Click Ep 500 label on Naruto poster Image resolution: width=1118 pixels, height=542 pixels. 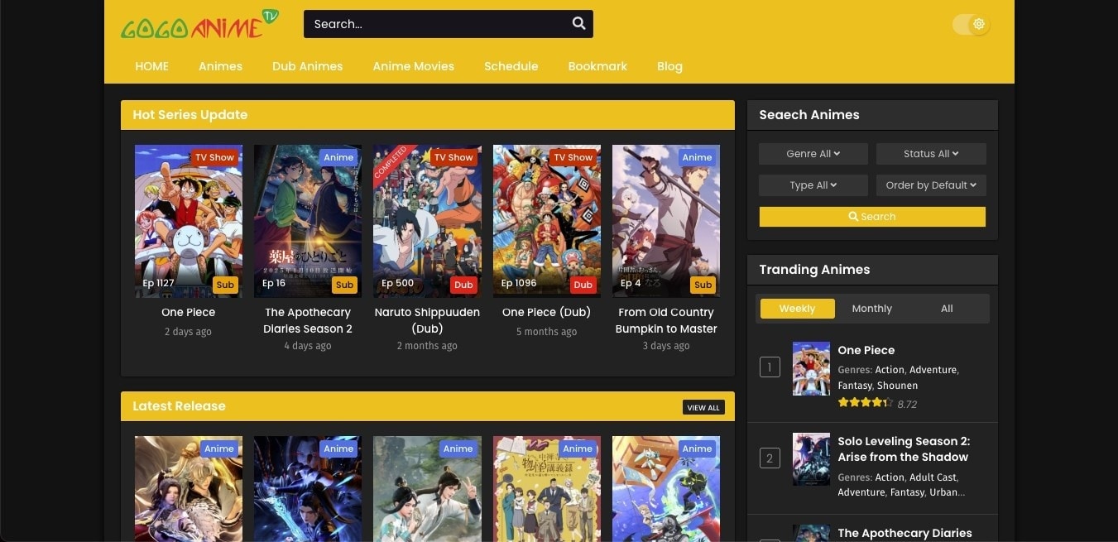397,283
